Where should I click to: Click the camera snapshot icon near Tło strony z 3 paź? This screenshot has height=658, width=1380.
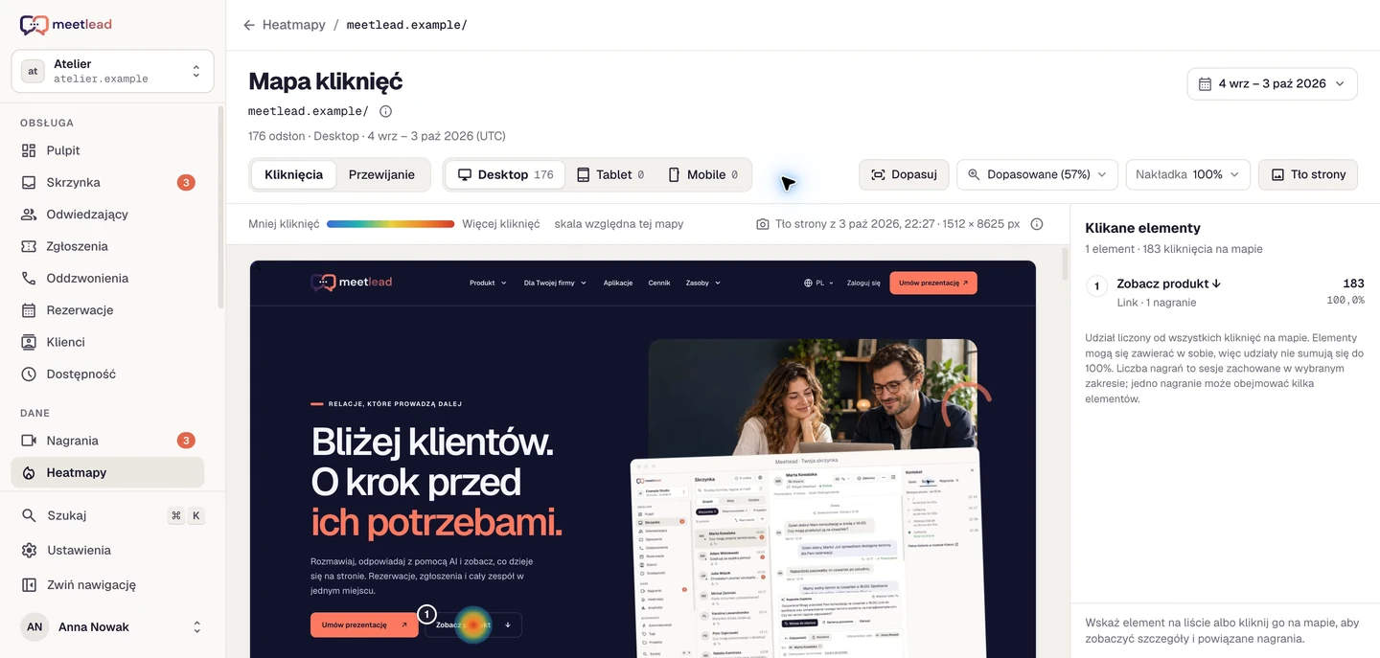tap(763, 224)
